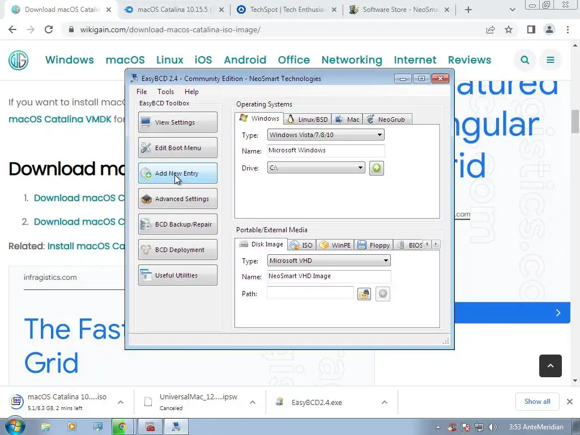This screenshot has height=435, width=580.
Task: Toggle the browser side panel icon
Action: [531, 29]
